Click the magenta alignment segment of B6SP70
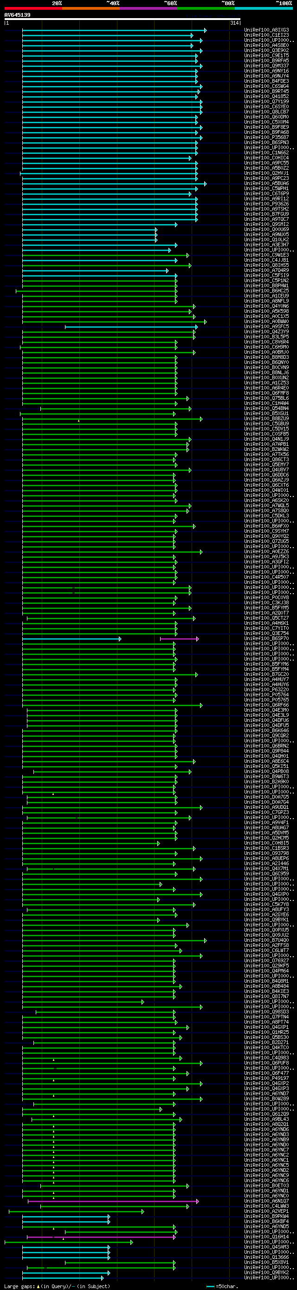 [x=180, y=638]
